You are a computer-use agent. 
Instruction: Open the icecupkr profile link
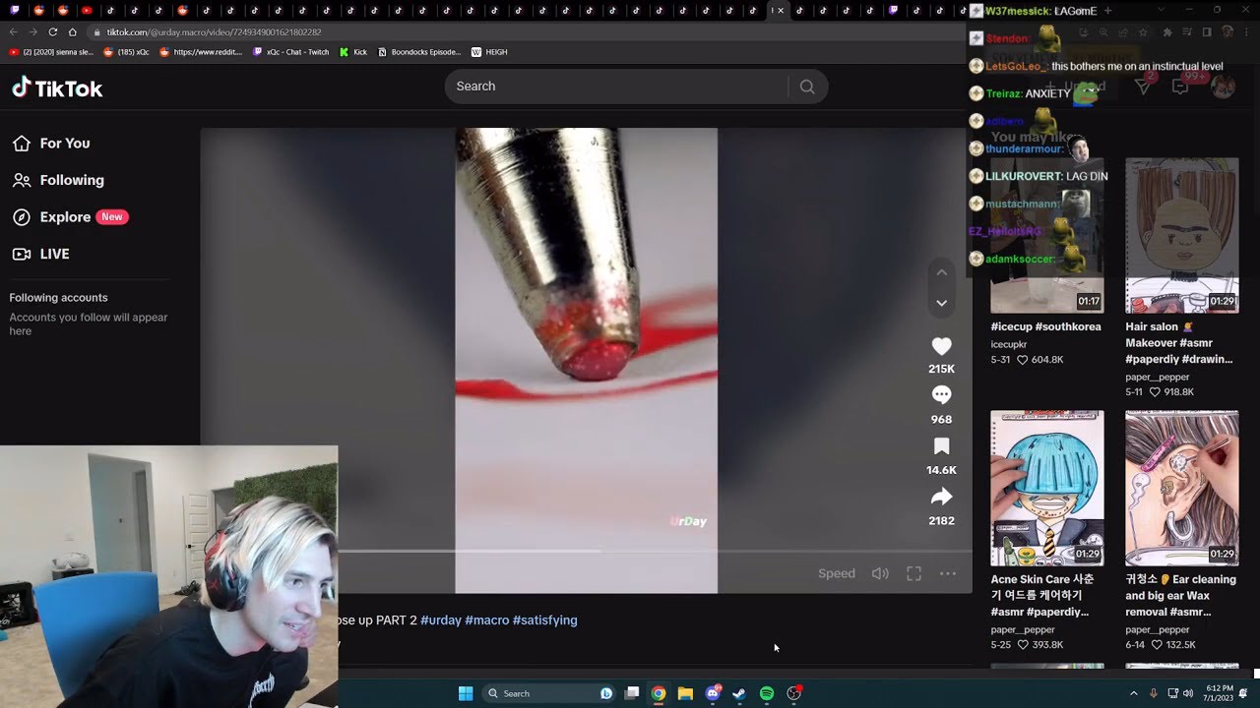point(1011,344)
